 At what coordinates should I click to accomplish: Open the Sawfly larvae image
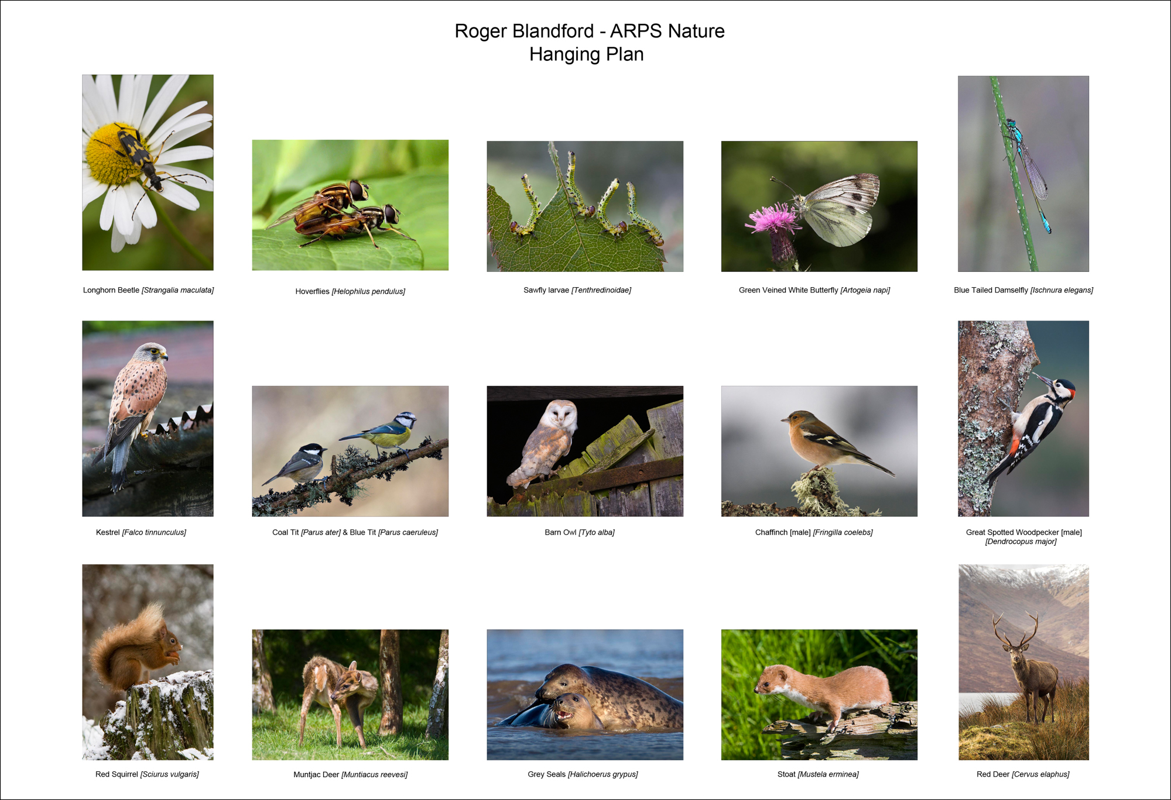tap(585, 206)
